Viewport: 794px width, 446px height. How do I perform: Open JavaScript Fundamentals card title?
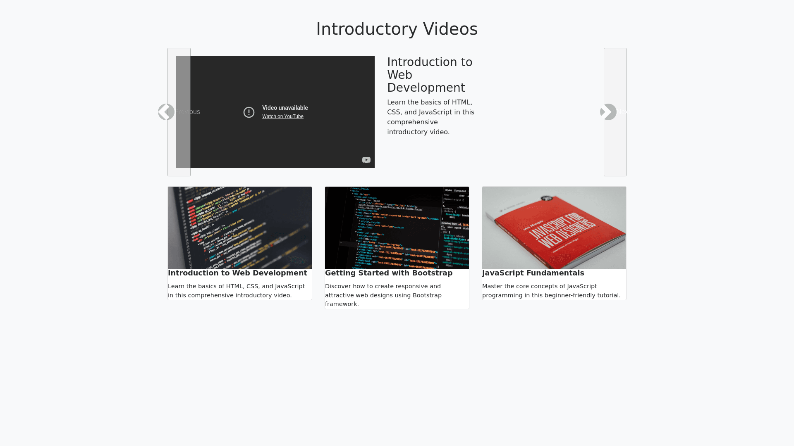pos(533,273)
